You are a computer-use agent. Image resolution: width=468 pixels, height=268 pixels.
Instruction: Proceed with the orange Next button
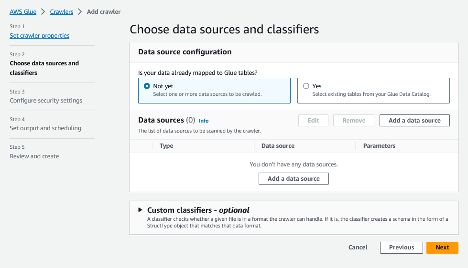(x=442, y=247)
